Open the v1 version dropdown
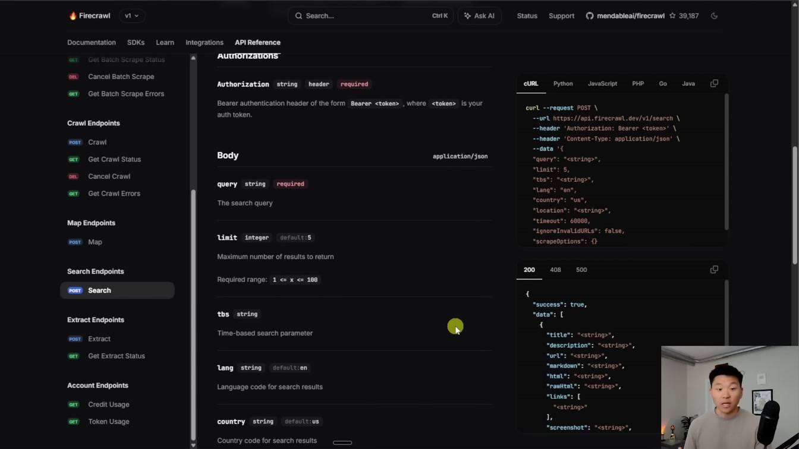The image size is (799, 449). [x=132, y=16]
